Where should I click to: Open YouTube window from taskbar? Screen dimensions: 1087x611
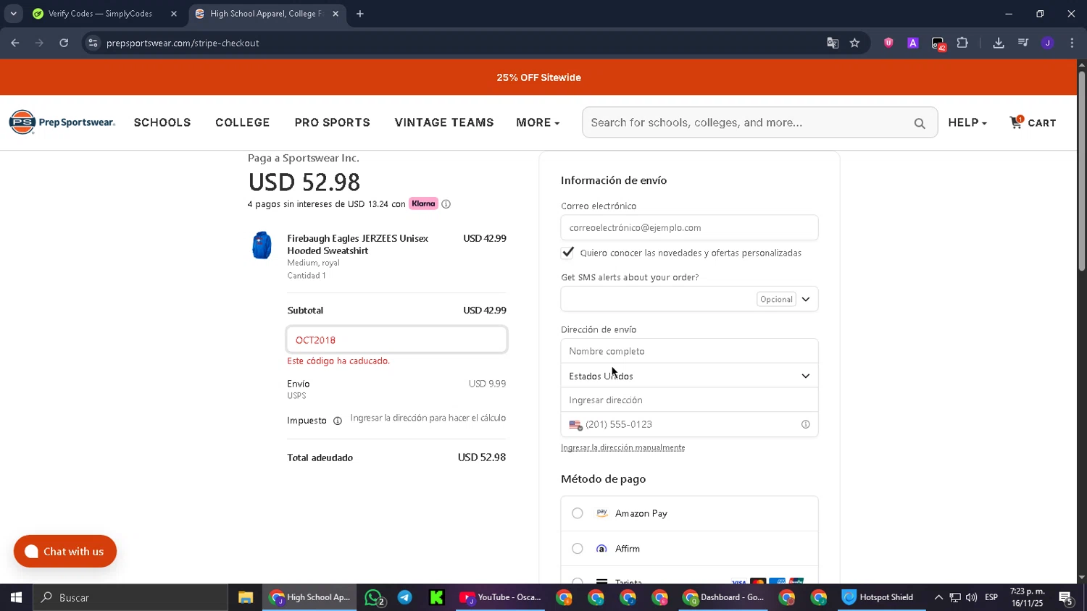click(x=501, y=597)
